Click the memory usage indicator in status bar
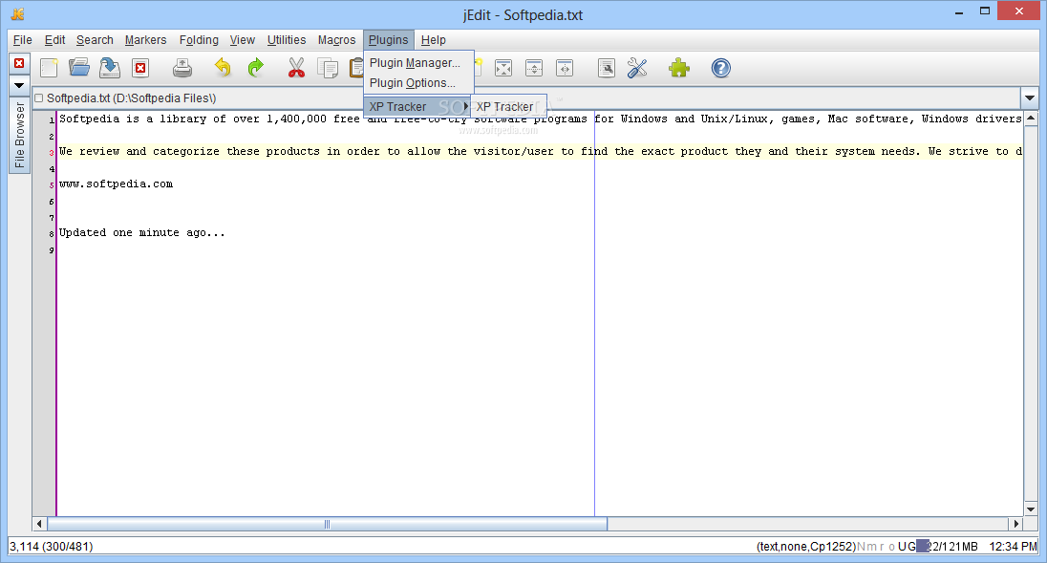The height and width of the screenshot is (563, 1047). 947,547
